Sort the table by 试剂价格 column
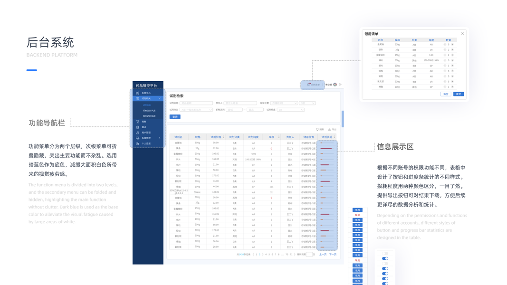This screenshot has width=507, height=285. pyautogui.click(x=223, y=137)
